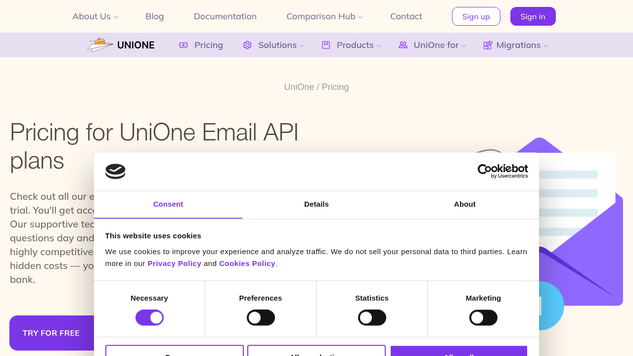Click the UniOne paper plane logo
633x356 pixels.
click(x=101, y=45)
